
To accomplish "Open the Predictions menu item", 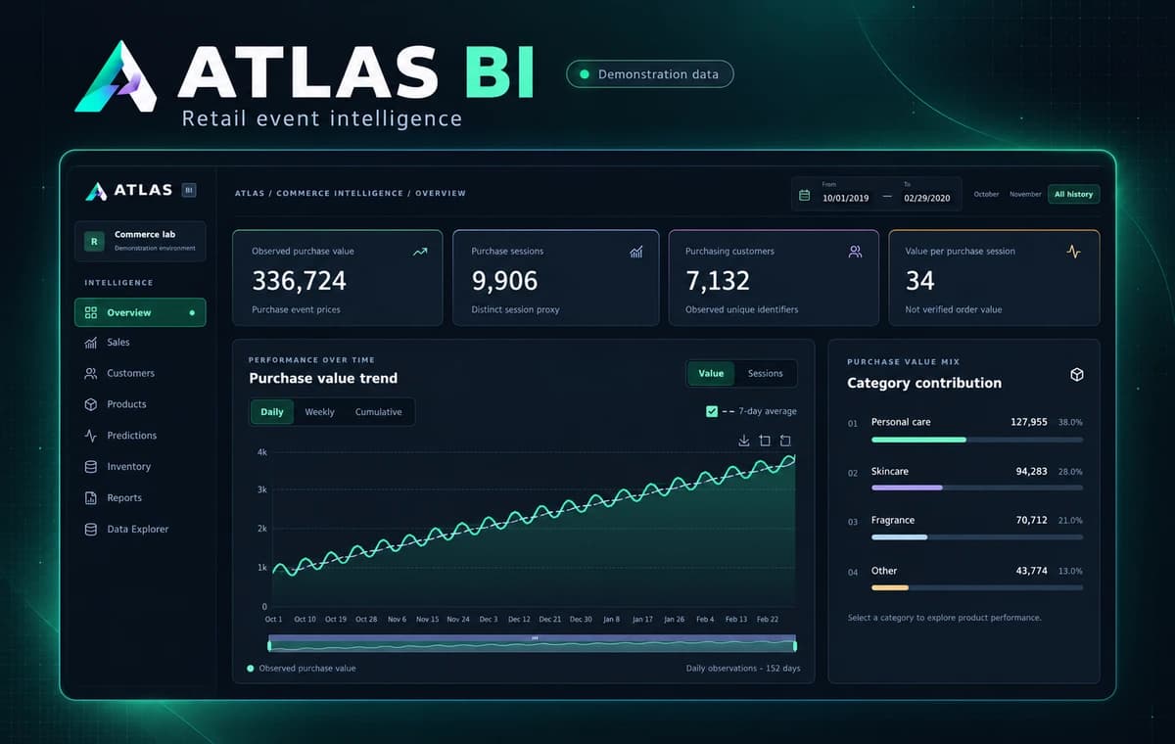I will pyautogui.click(x=140, y=436).
